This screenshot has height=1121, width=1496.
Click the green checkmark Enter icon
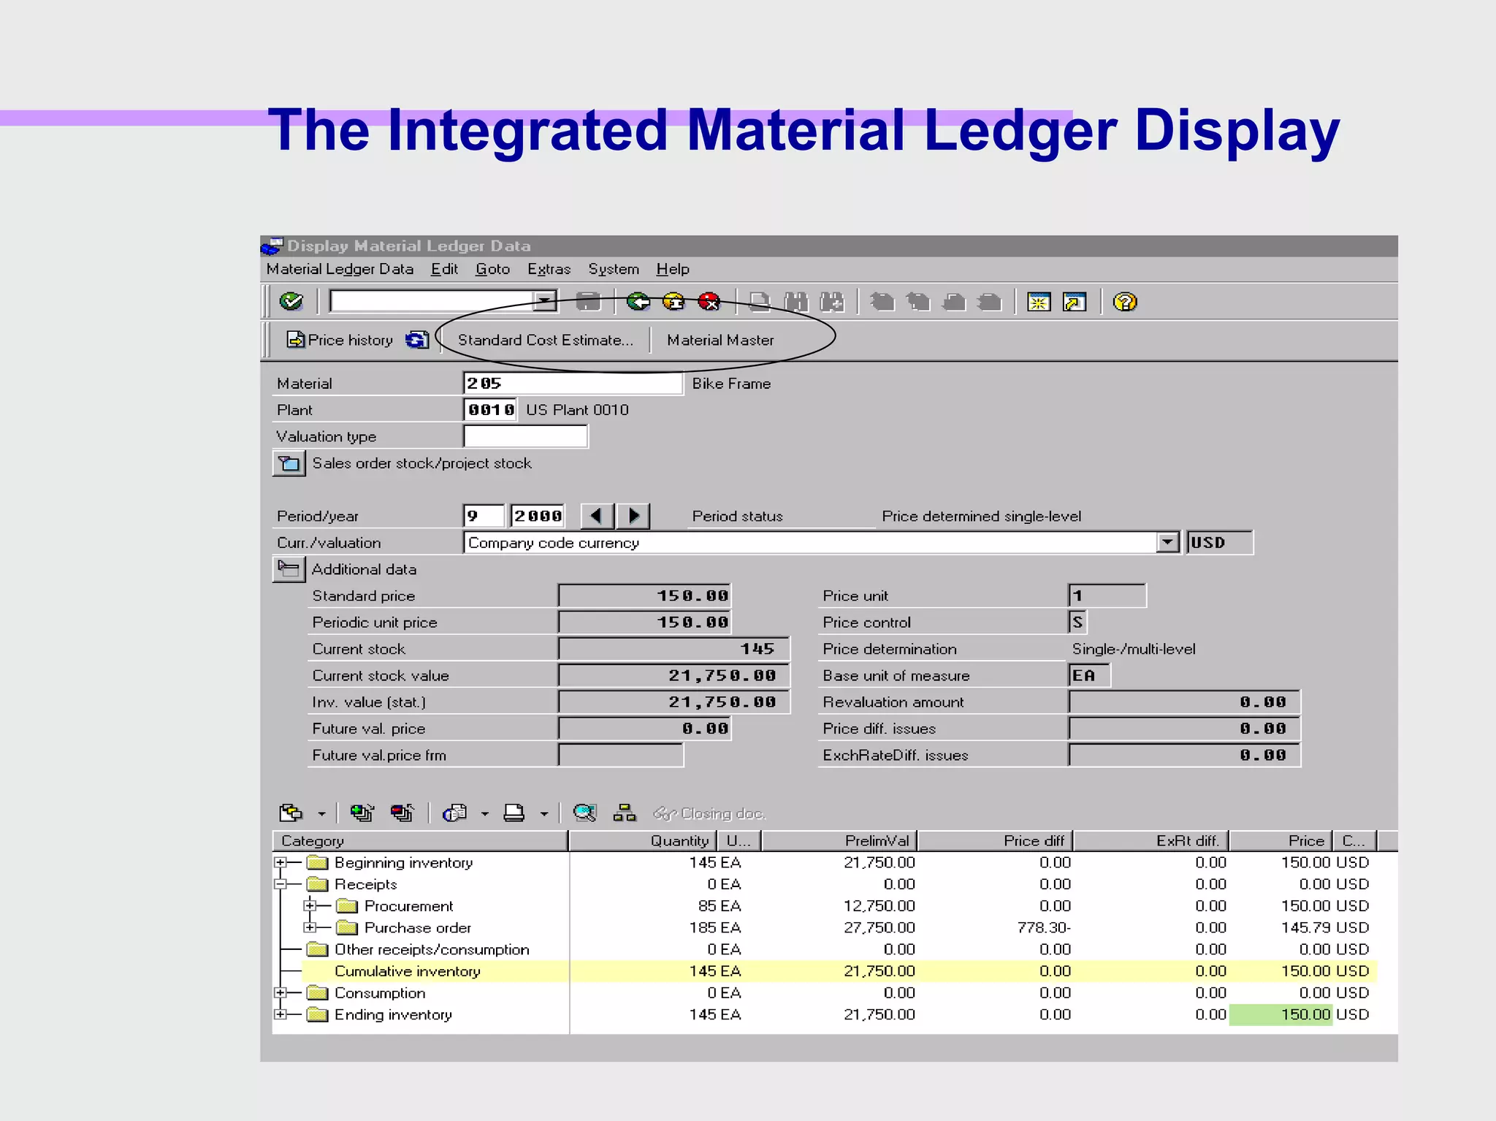coord(291,301)
